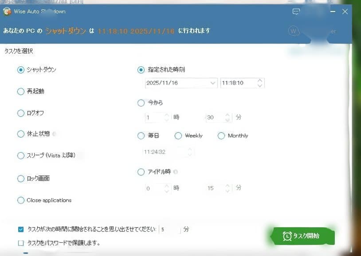Enable the Weekly schedule option
Viewport: 361px width, 256px height.
[178, 136]
